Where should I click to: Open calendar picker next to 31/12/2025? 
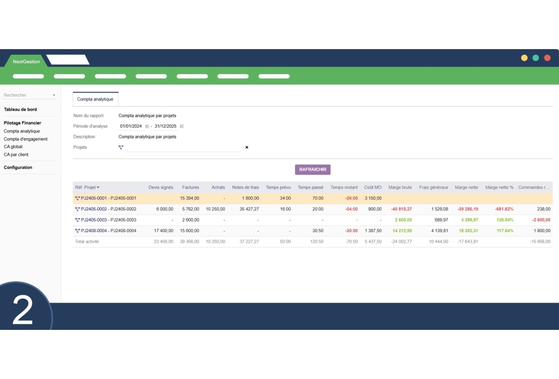pos(182,126)
